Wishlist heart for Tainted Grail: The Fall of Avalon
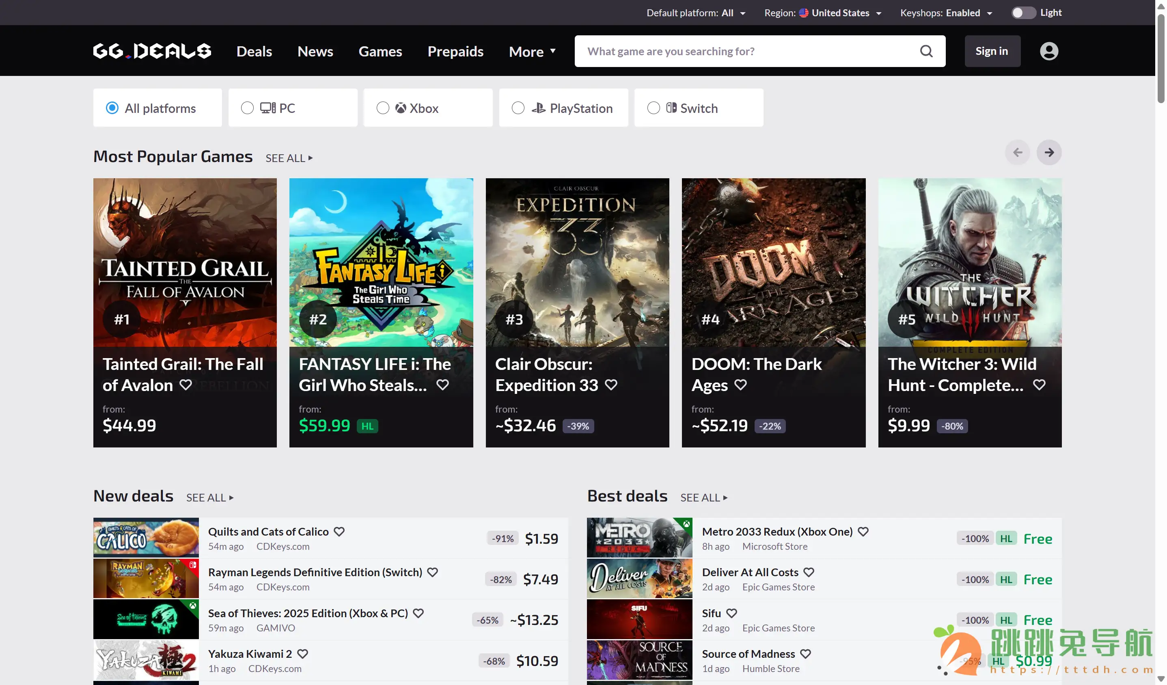Screen dimensions: 1167x685 (x=186, y=385)
